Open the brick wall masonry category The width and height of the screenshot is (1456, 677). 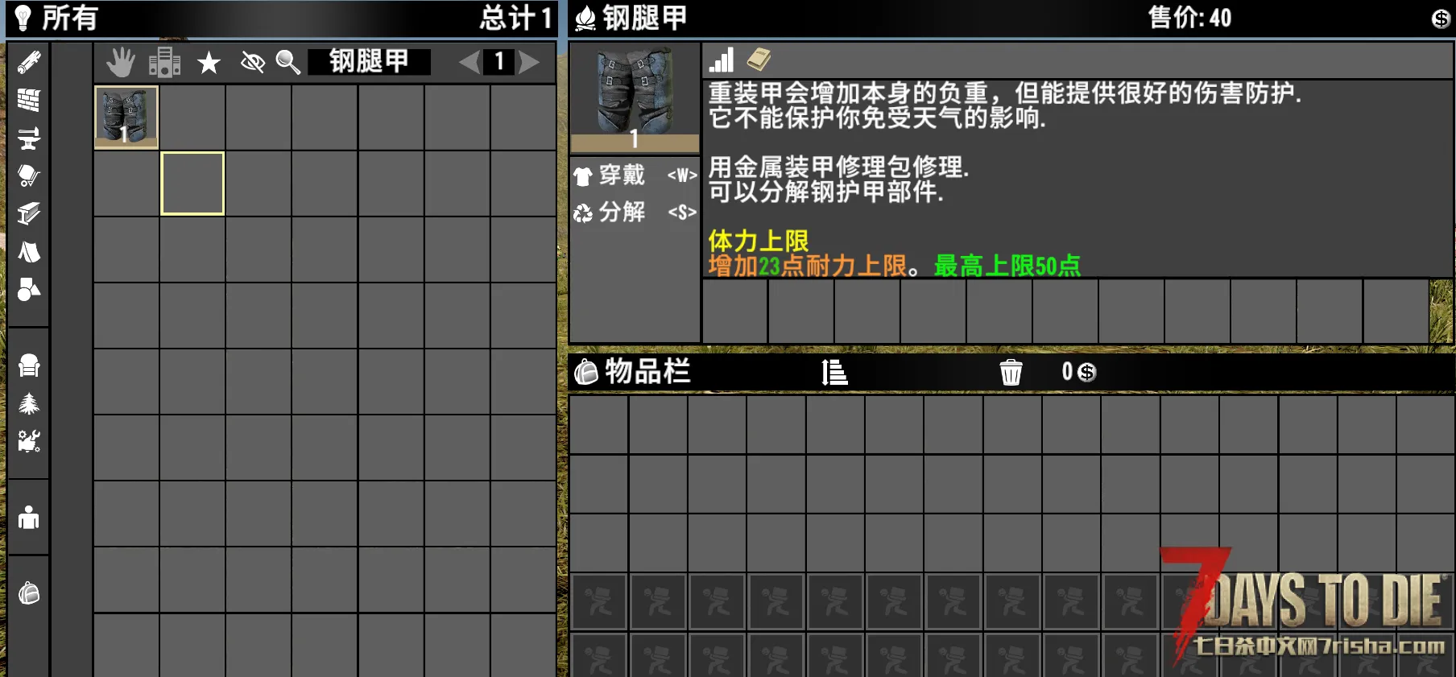pyautogui.click(x=29, y=100)
